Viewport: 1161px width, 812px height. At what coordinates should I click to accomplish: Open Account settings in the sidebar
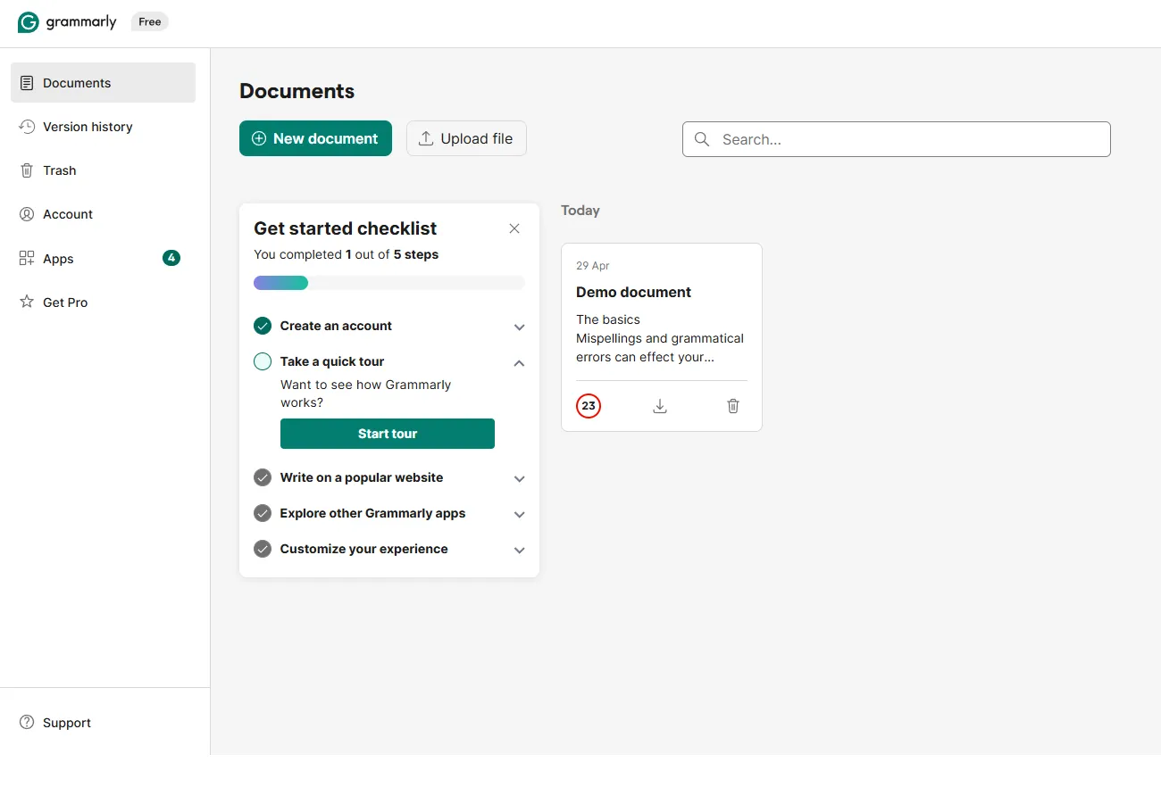click(x=103, y=214)
